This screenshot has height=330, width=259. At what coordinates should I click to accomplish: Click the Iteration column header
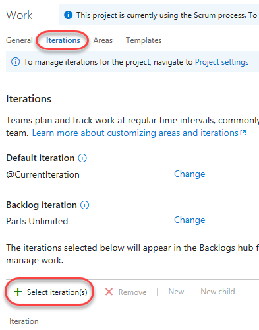coord(24,321)
